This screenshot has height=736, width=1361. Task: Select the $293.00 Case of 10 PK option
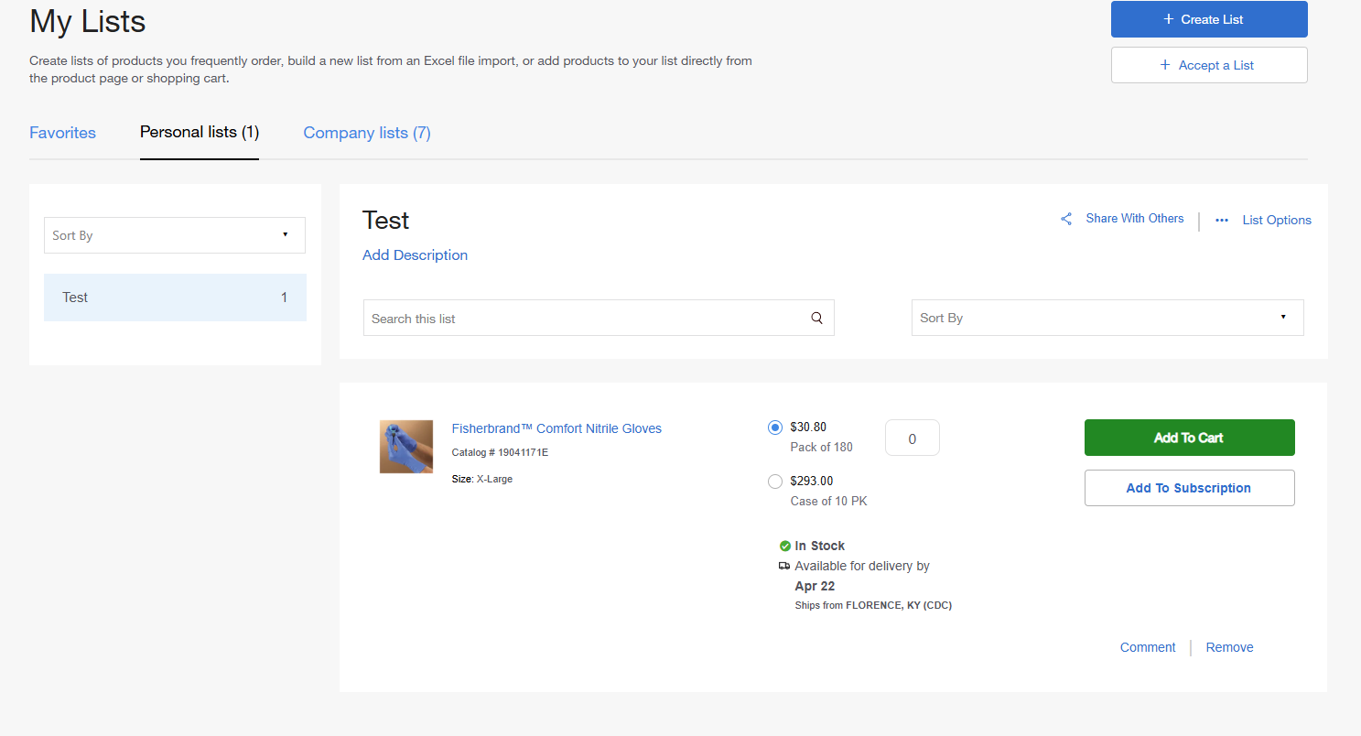click(x=775, y=481)
